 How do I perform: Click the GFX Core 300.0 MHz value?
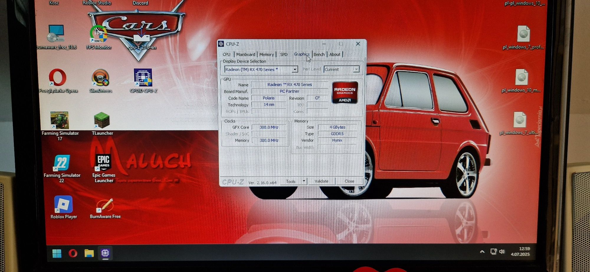click(269, 127)
